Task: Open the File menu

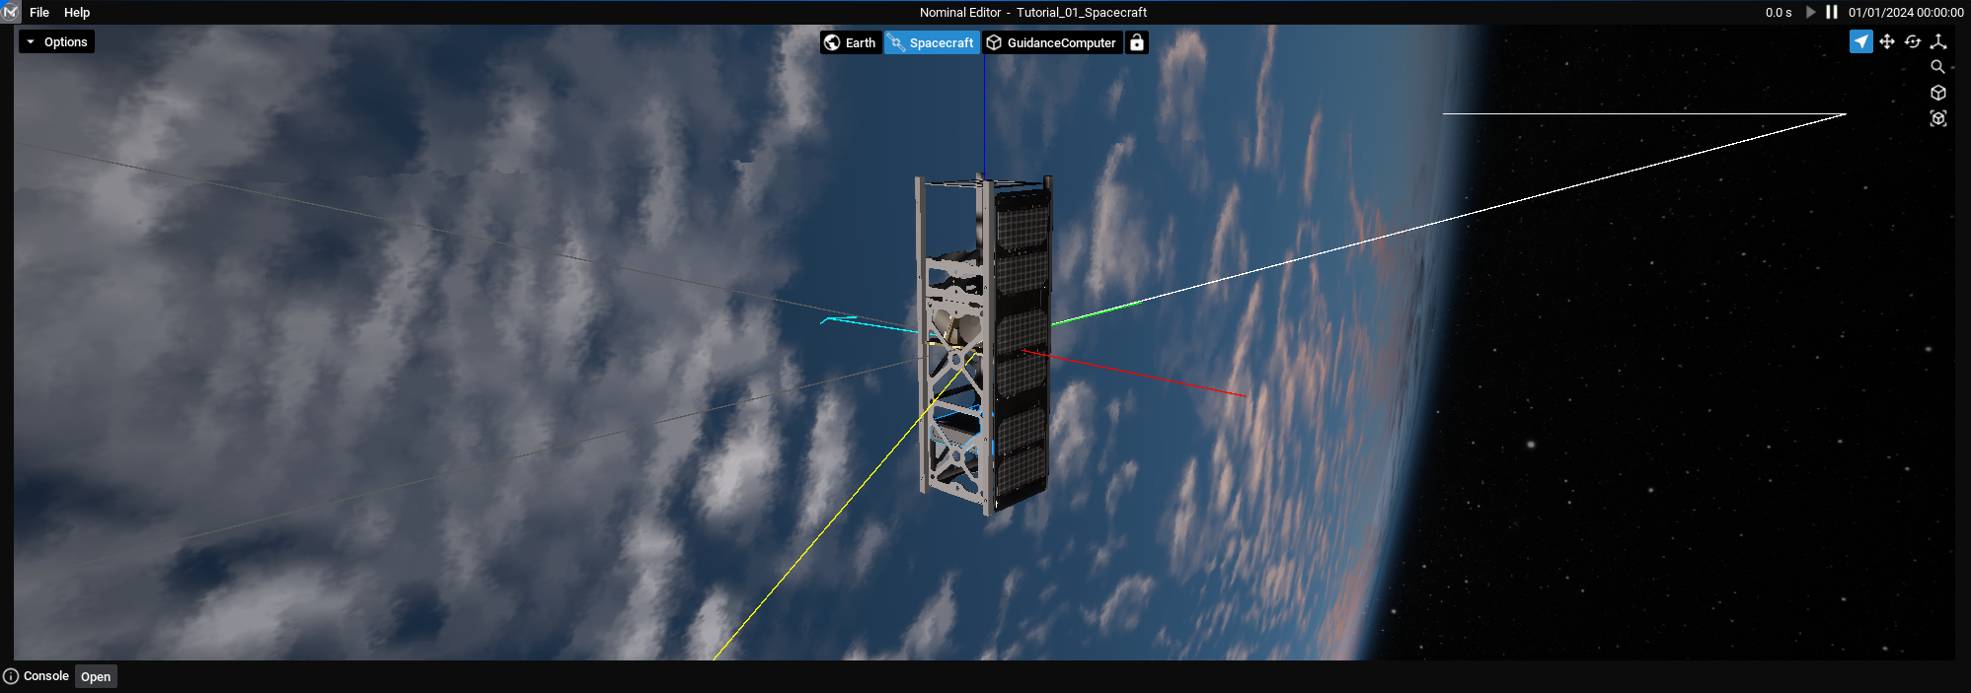Action: (x=39, y=12)
